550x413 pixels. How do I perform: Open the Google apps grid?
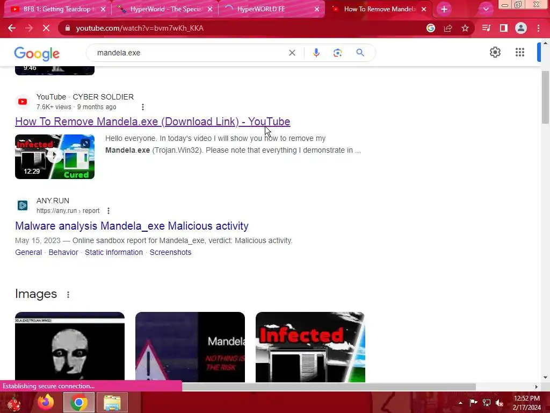point(520,52)
